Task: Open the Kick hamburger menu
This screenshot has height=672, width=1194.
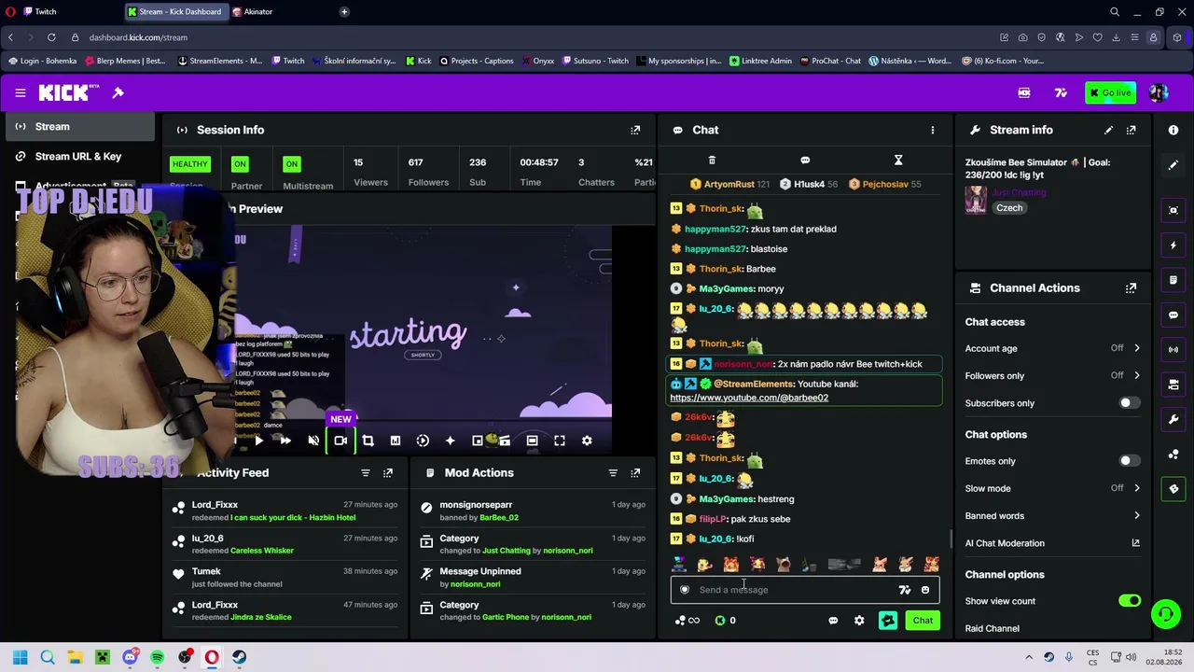Action: [x=20, y=92]
